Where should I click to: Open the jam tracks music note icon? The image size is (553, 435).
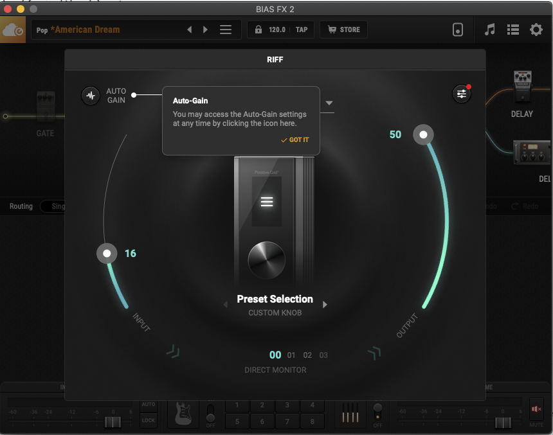[x=489, y=30]
